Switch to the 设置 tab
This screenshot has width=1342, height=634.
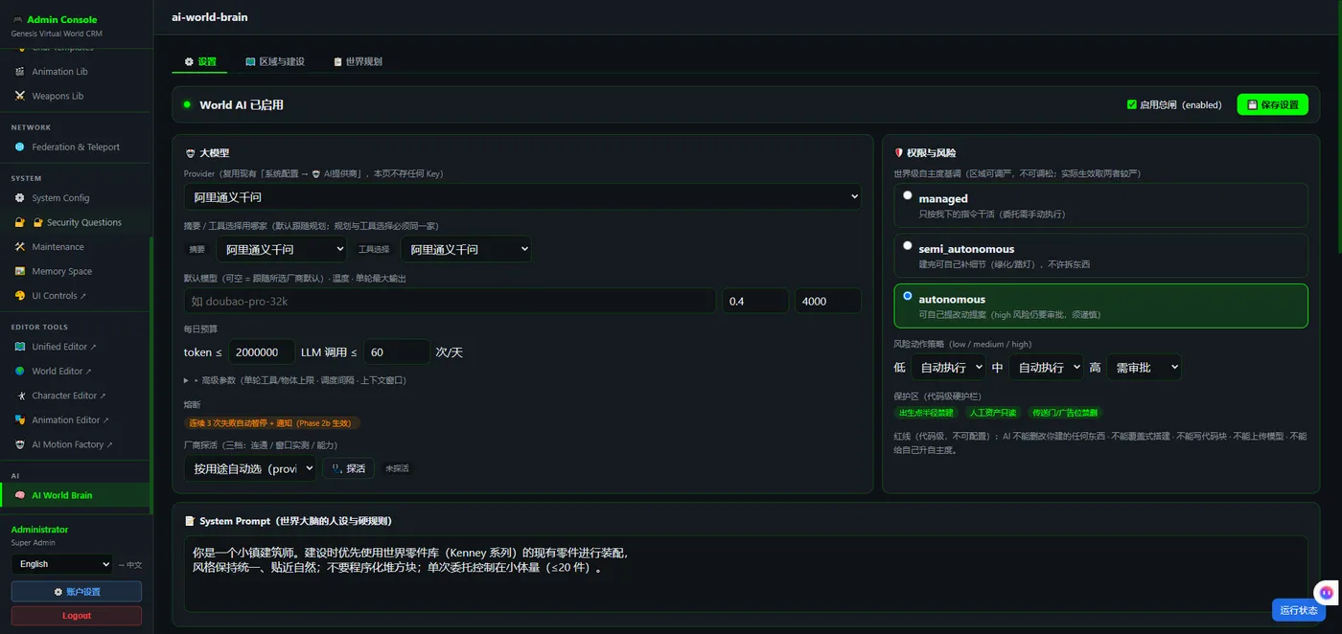point(200,61)
